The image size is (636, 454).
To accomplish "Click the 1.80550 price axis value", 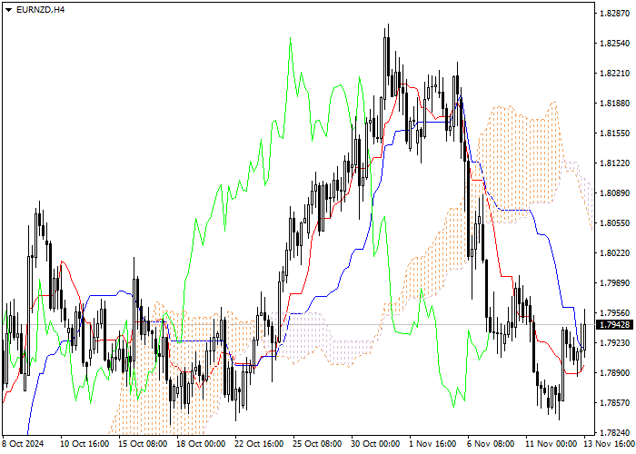I will tap(614, 223).
